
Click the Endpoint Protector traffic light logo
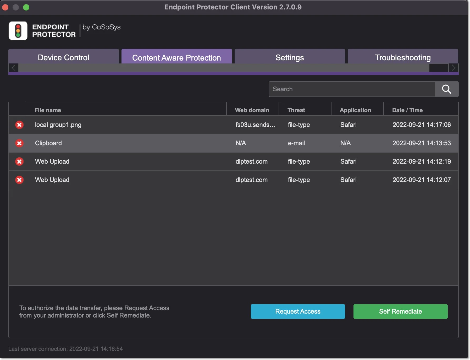(18, 31)
